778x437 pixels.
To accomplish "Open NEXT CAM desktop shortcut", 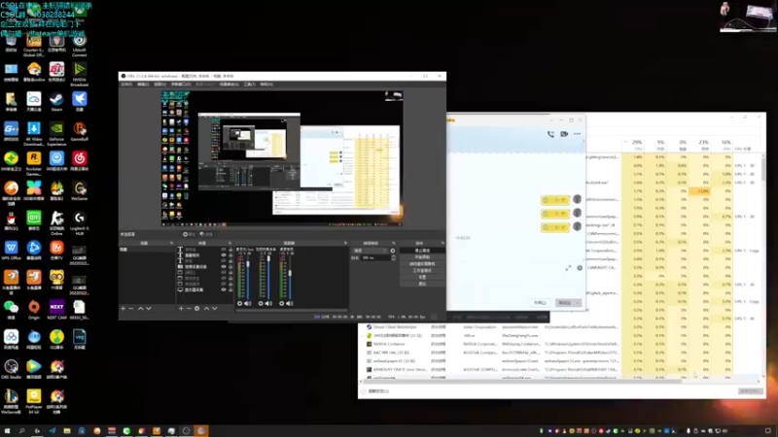I will pyautogui.click(x=56, y=310).
